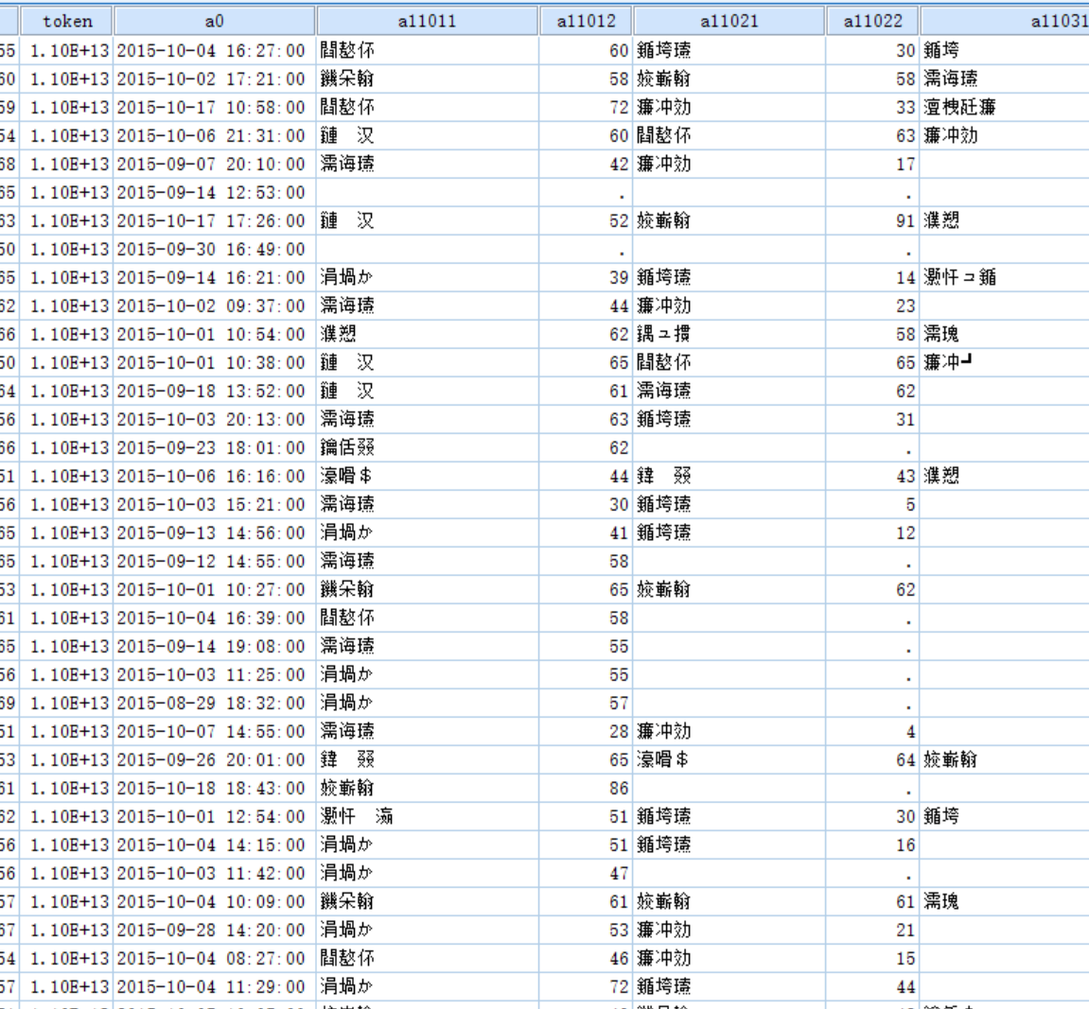This screenshot has width=1089, height=1009.
Task: Click a11012 value 57 in 2015-08-29 row
Action: (619, 704)
